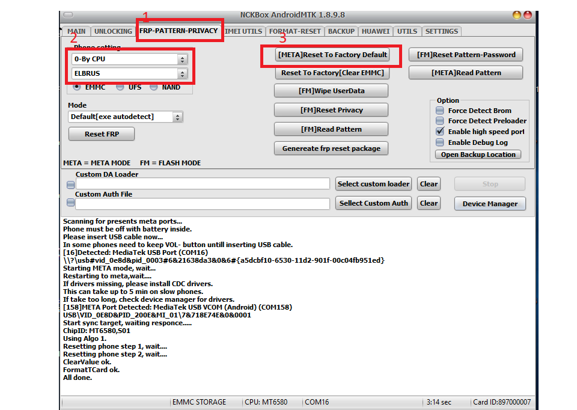Screen dimensions: 577x410
Task: Click the Reset FRP button
Action: 102,134
